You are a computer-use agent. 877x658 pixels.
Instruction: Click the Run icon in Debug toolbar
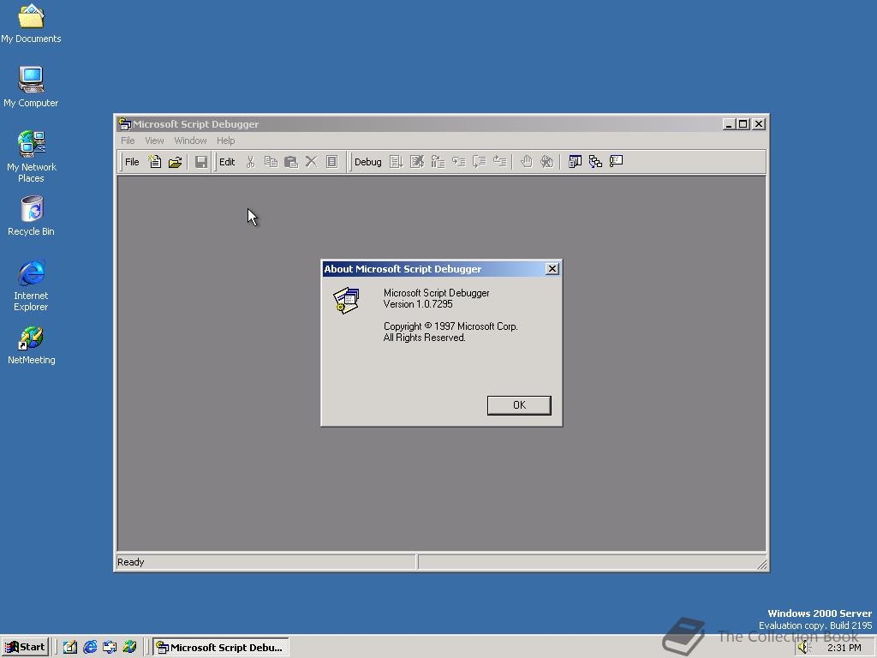[x=396, y=162]
